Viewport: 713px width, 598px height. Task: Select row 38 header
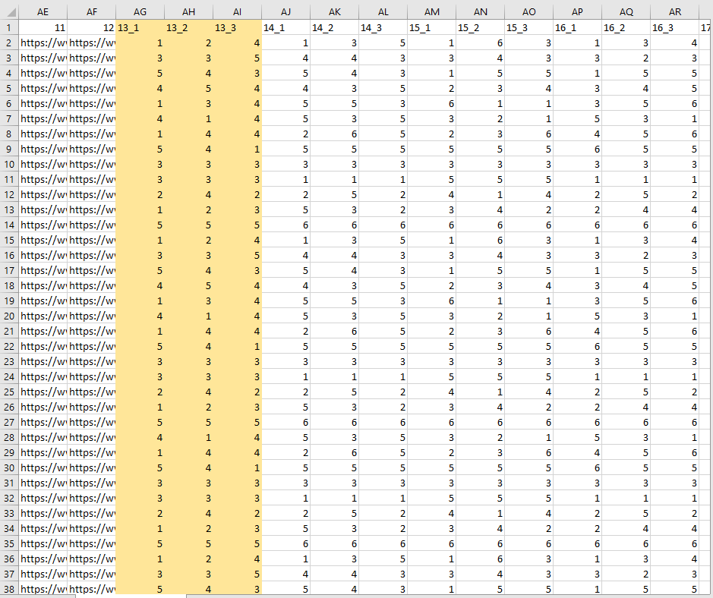click(9, 589)
